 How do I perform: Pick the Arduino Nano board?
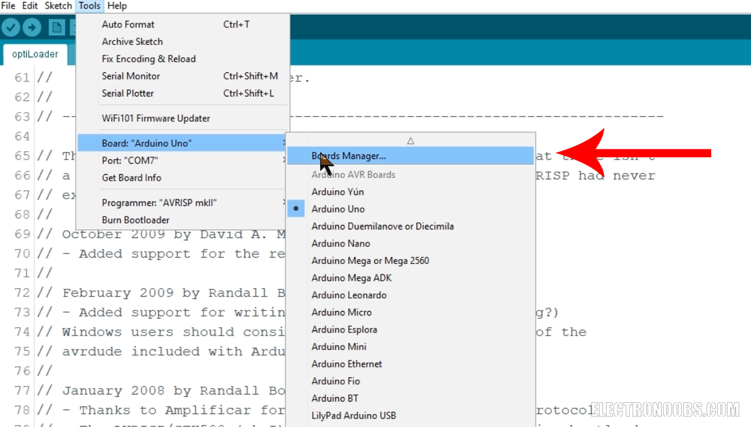411,244
